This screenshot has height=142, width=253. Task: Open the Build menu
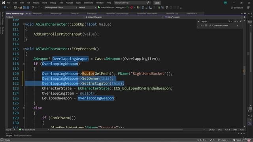pos(45,3)
